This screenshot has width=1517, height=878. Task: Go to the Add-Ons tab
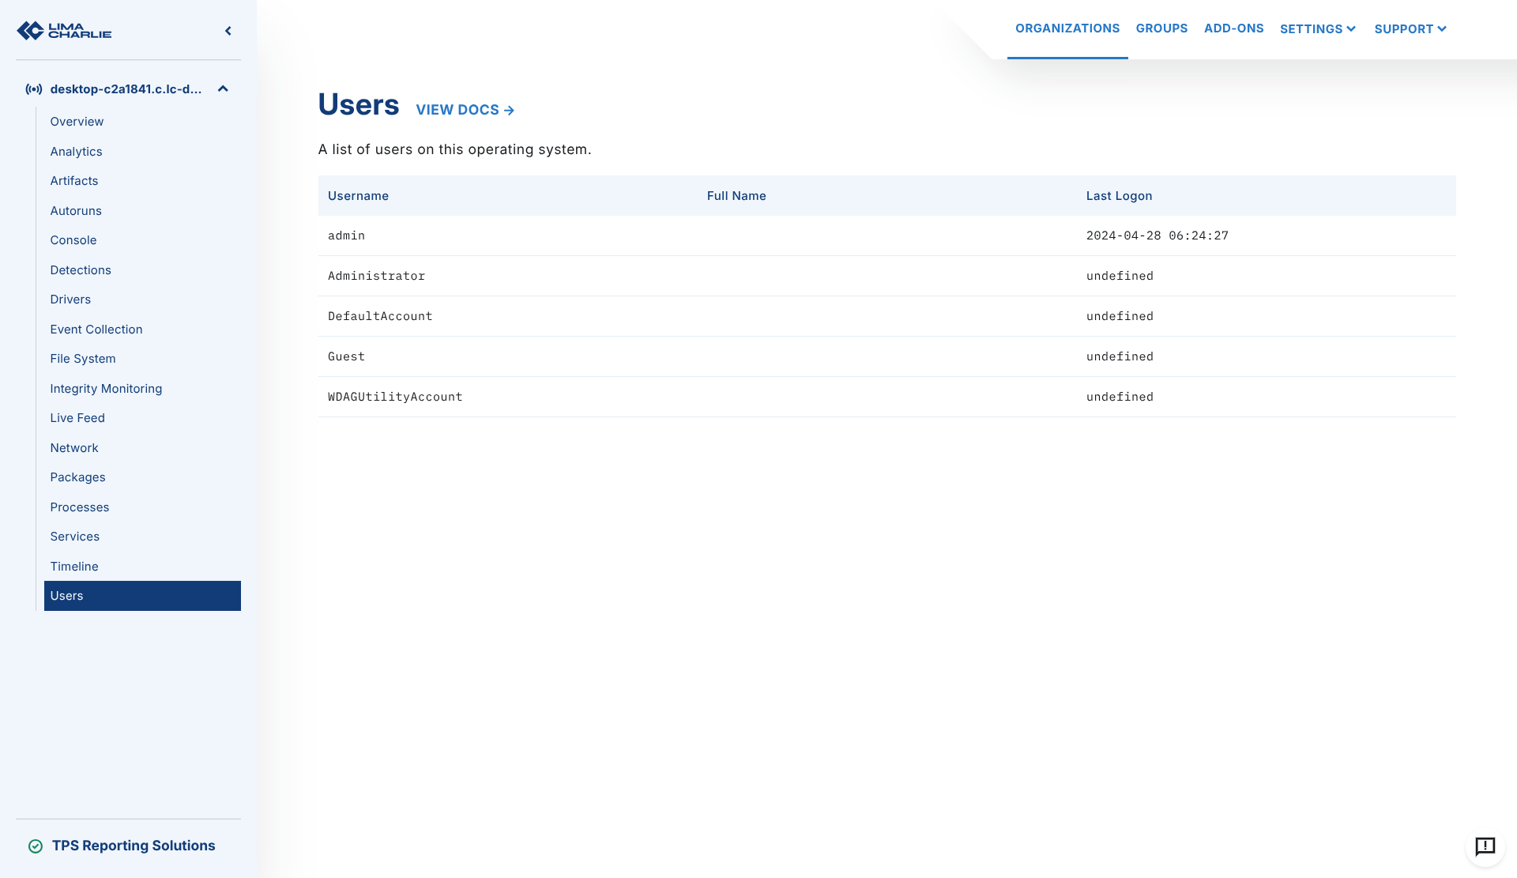(x=1233, y=28)
